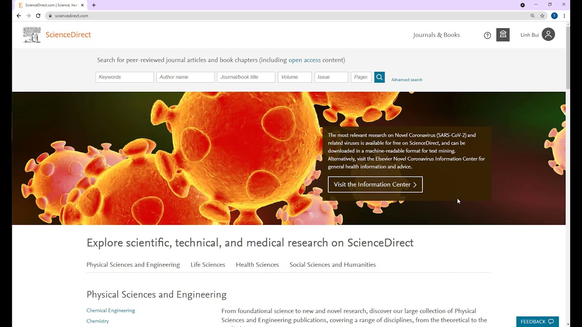Click the Issue field
Viewport: 582px width, 327px height.
331,77
